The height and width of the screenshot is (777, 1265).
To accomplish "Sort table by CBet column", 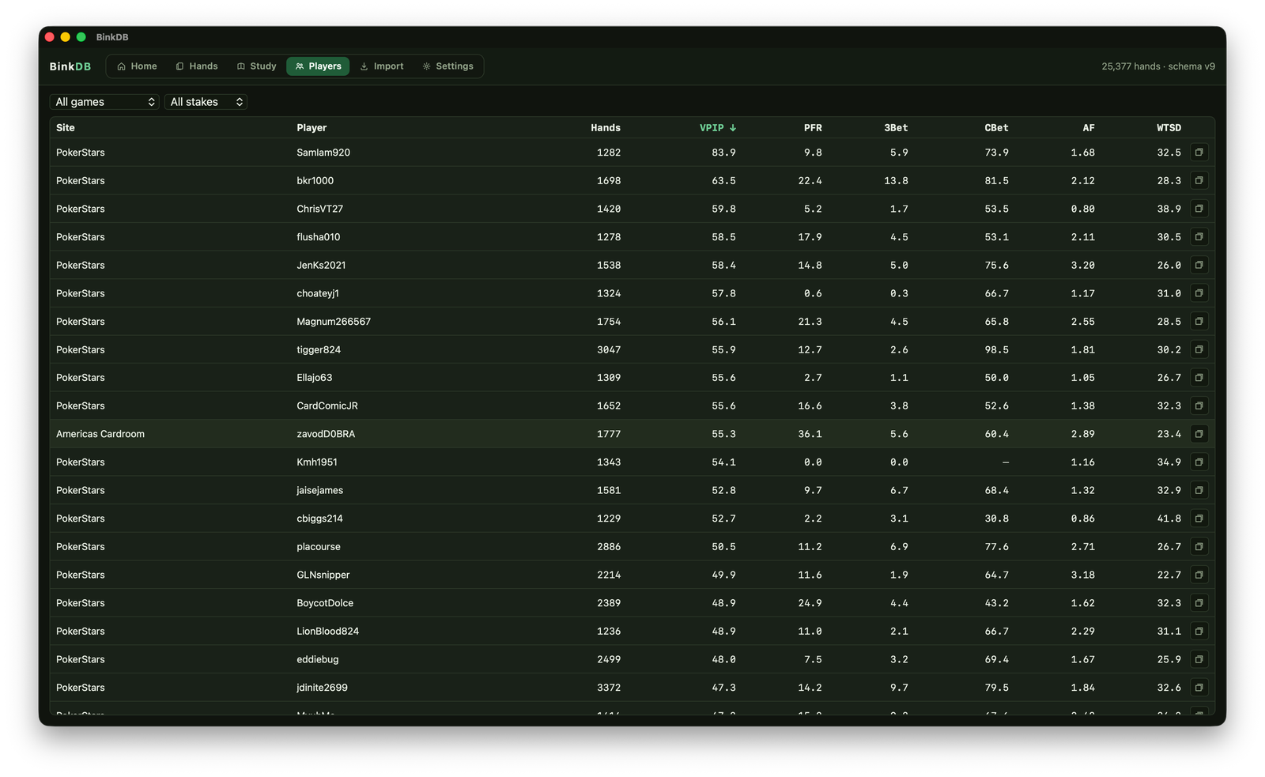I will click(x=996, y=127).
